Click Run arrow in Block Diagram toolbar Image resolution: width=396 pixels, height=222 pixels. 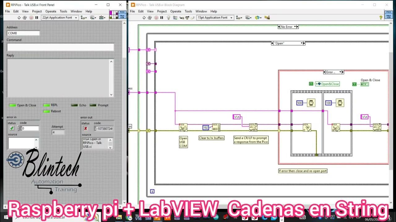(x=144, y=18)
